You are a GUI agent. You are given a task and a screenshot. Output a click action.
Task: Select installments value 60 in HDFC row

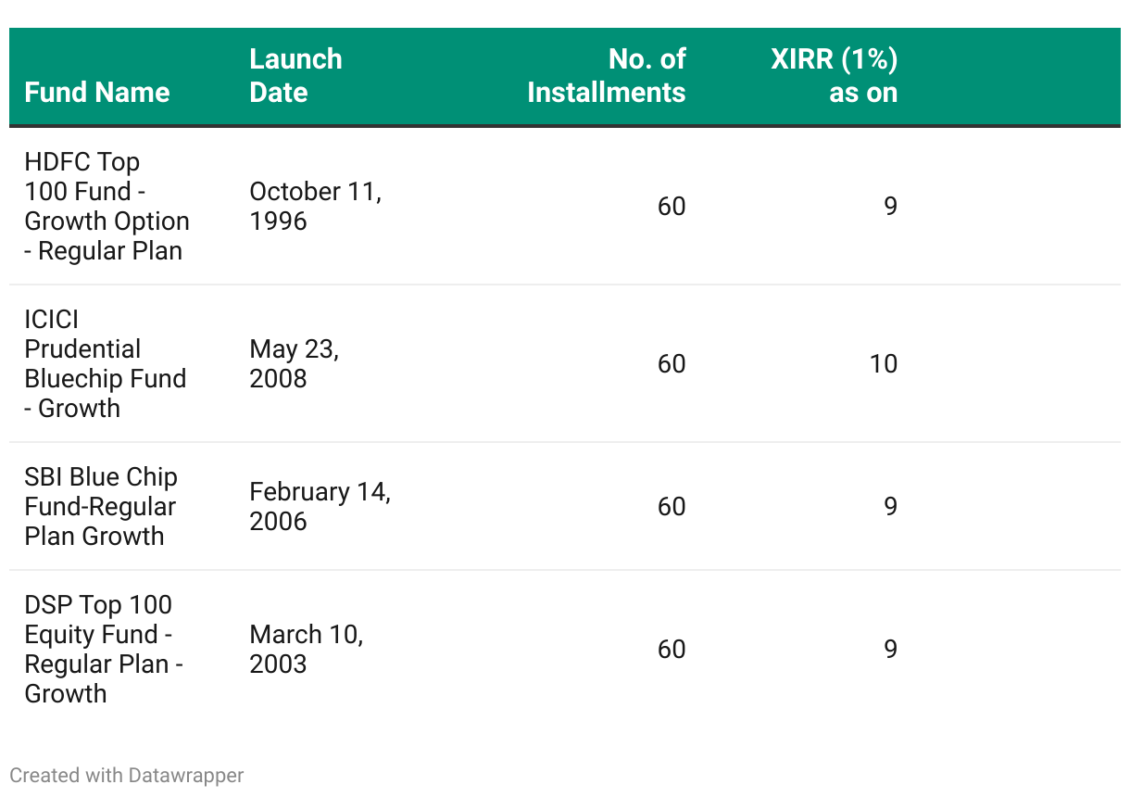coord(672,206)
